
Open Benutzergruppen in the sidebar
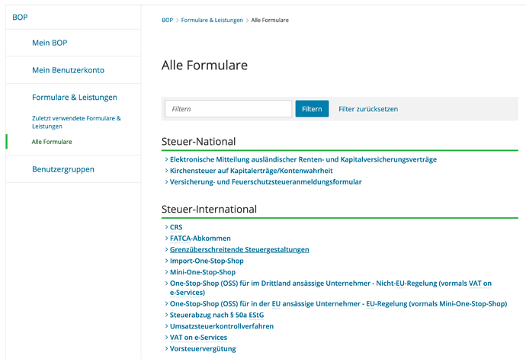(x=63, y=169)
